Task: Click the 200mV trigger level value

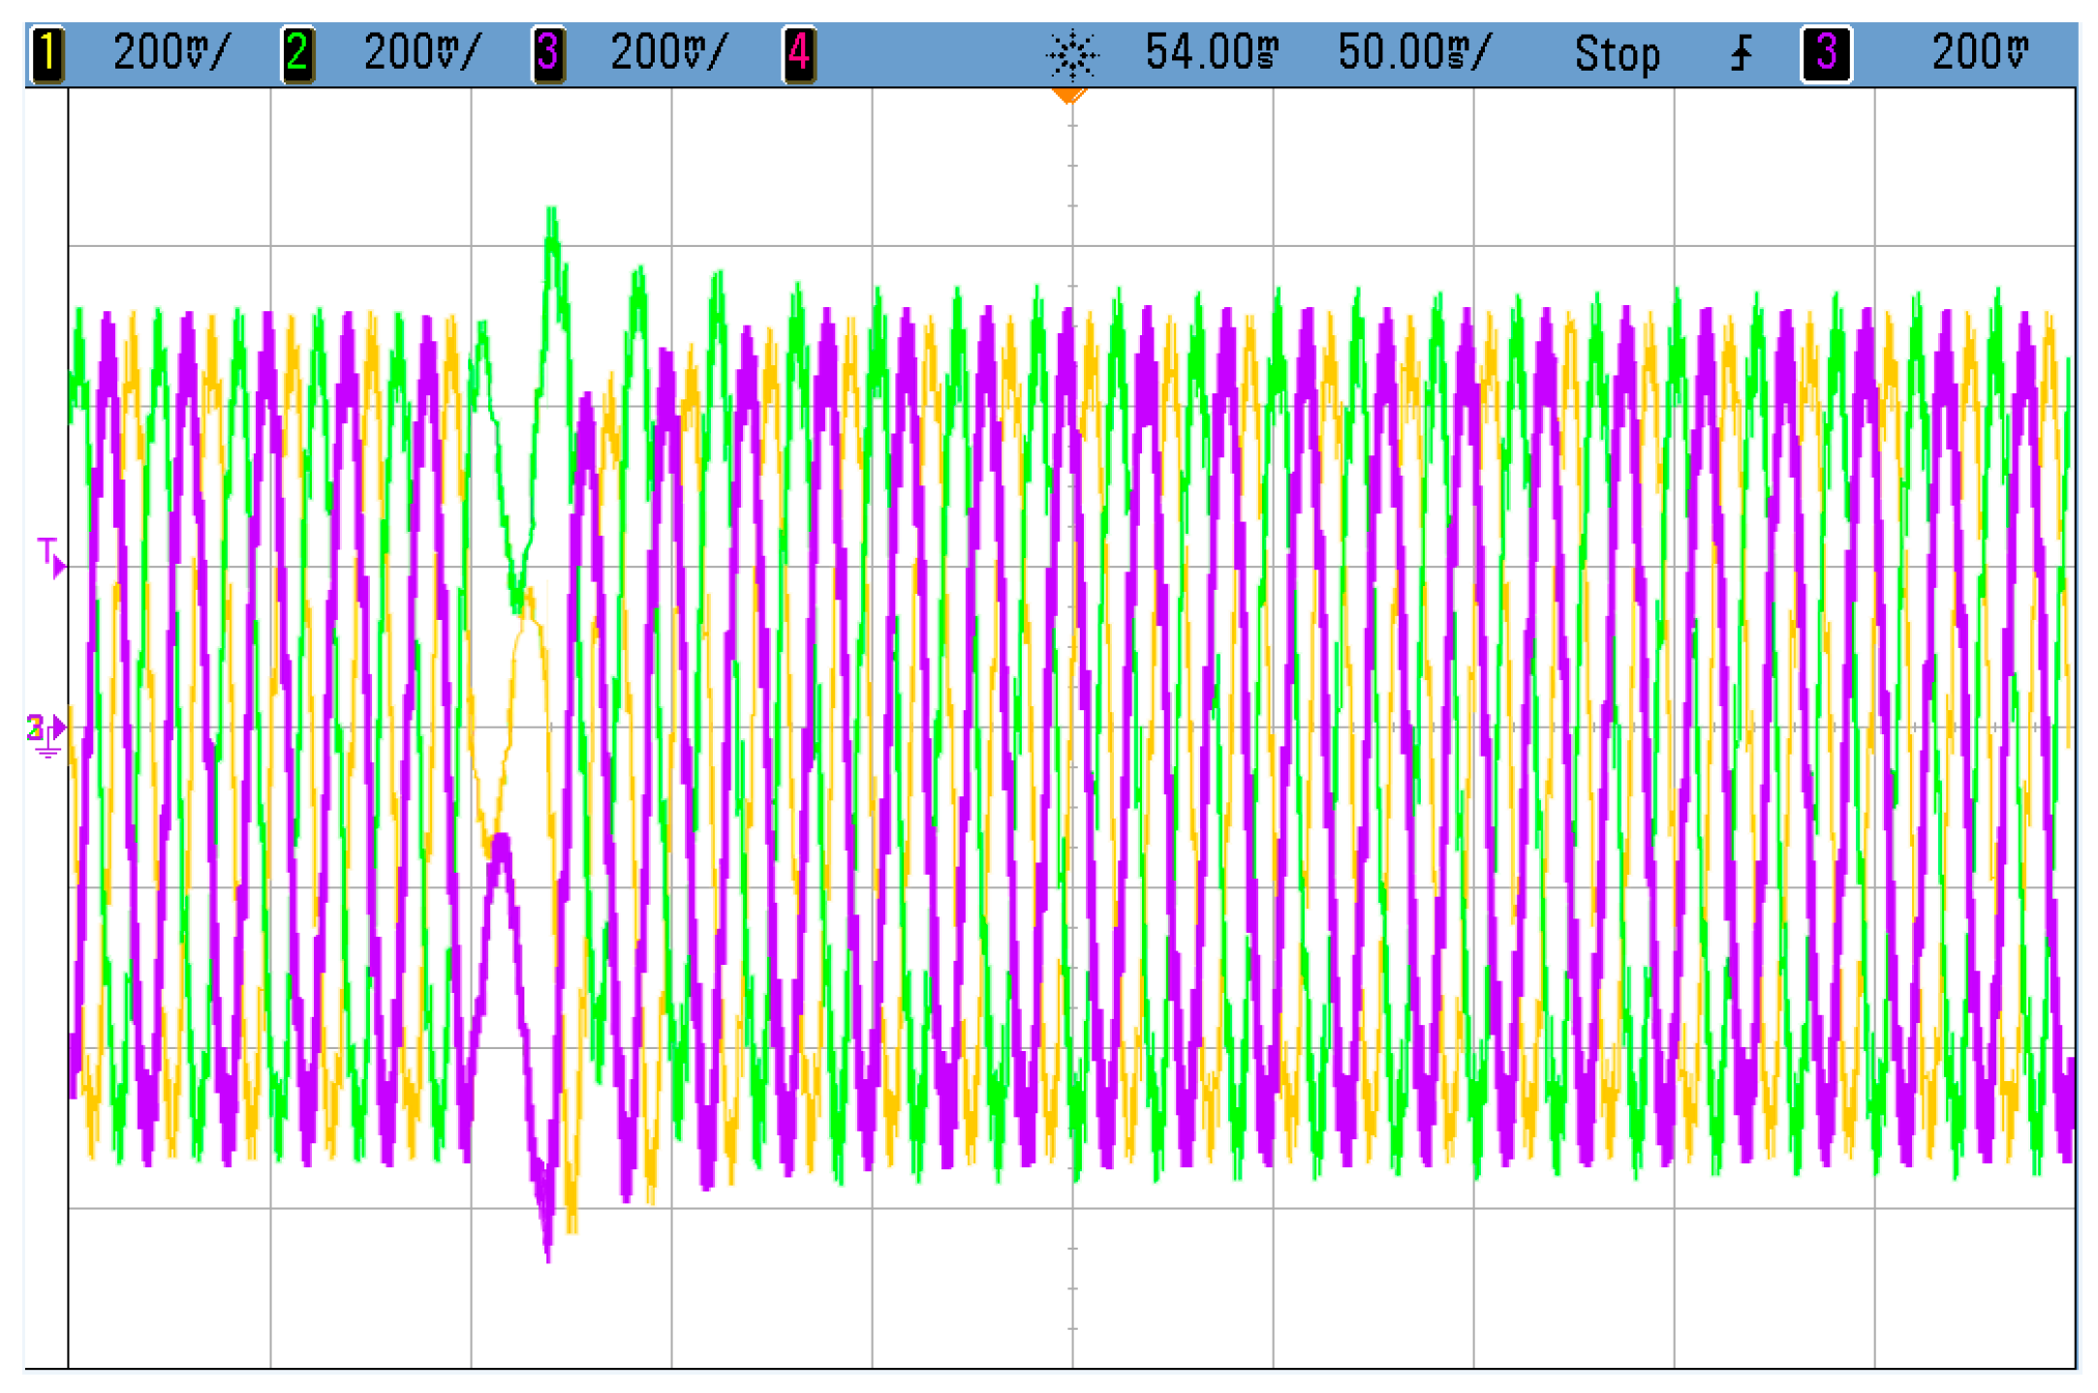Action: [x=1980, y=52]
